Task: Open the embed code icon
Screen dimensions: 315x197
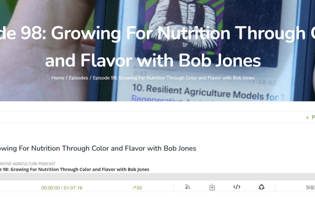Action: pos(237,187)
